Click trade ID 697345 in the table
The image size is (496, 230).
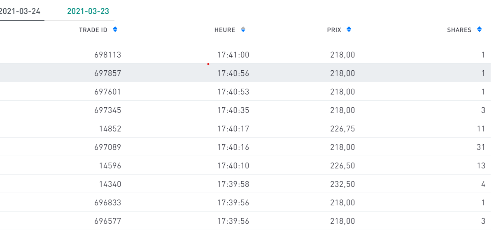[108, 110]
